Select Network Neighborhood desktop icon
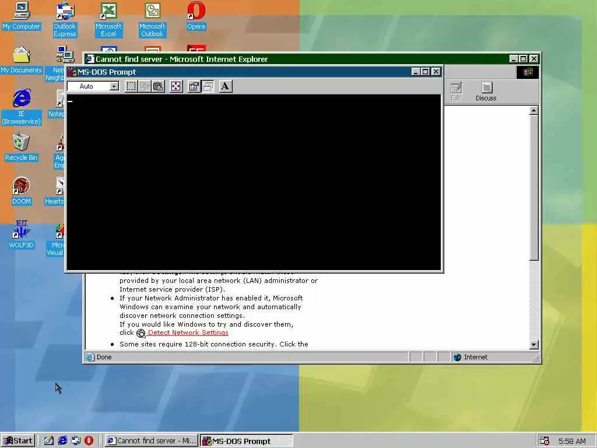Screen dimensions: 597x448 (x=55, y=64)
